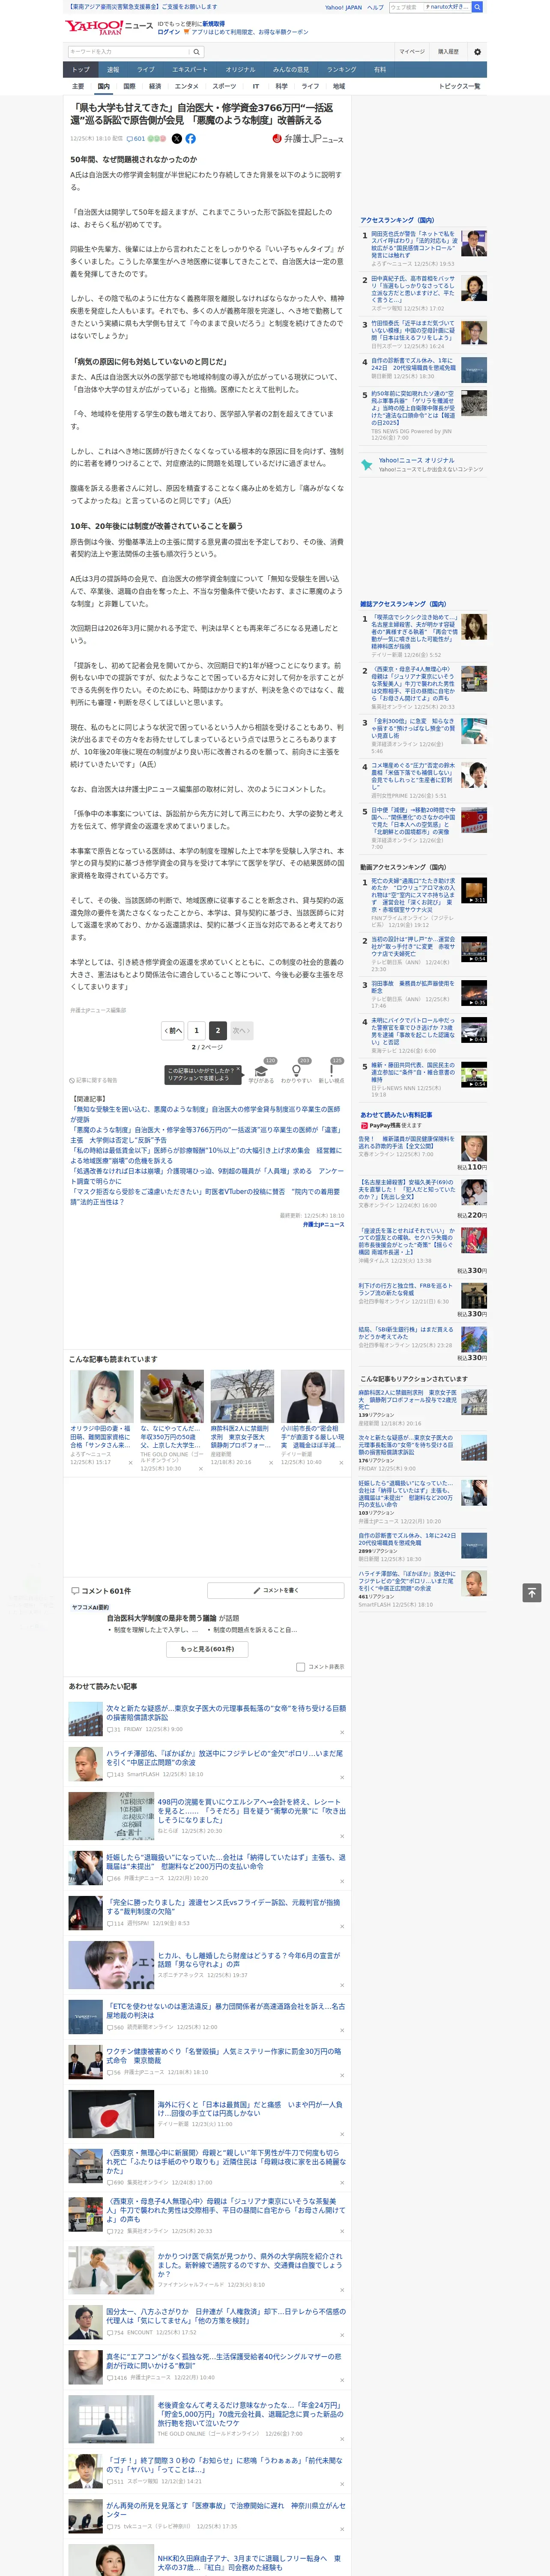Dismiss オリラジ中田 recommended article card
550x2576 pixels.
(130, 1463)
